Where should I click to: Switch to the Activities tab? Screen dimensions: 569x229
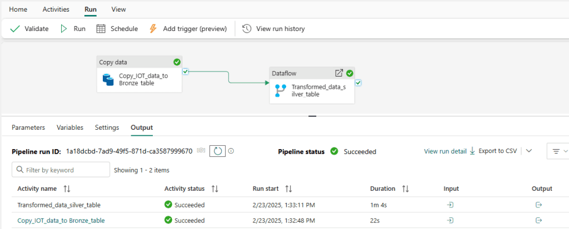coord(56,9)
